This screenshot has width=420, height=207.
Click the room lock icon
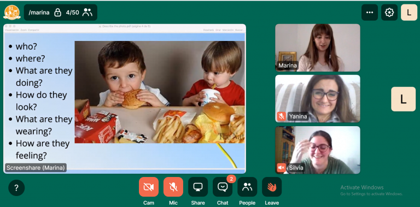pyautogui.click(x=57, y=13)
